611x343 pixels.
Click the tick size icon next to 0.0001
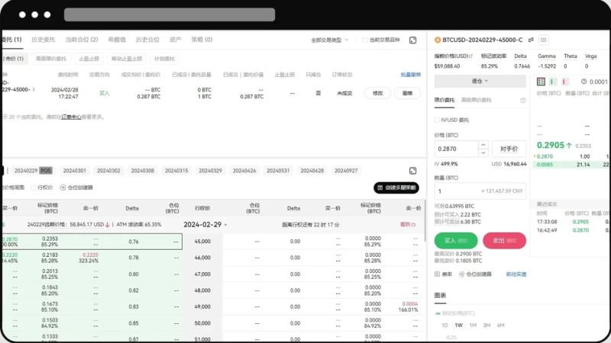584,82
